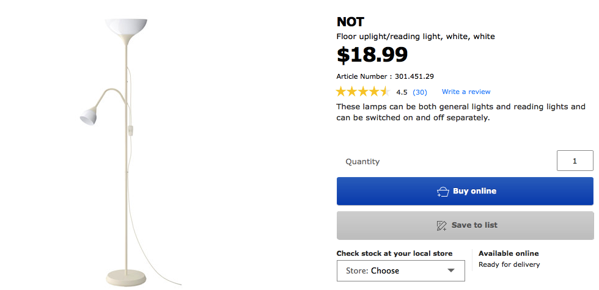Click the lamp's large uplight shade
Viewport: 599px width, 290px height.
(127, 27)
